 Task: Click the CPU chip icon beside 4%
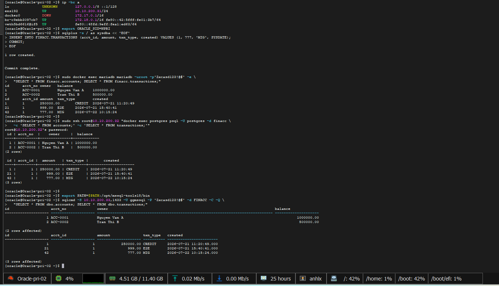(x=58, y=278)
